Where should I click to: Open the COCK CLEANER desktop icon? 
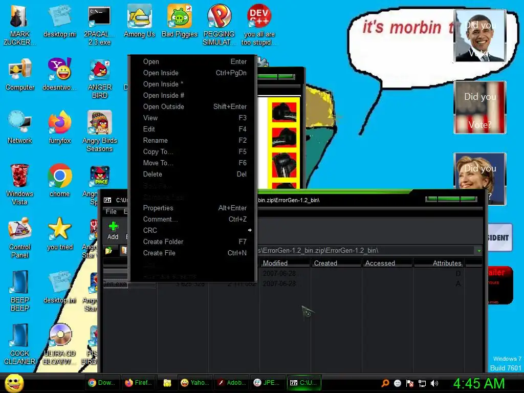point(20,344)
